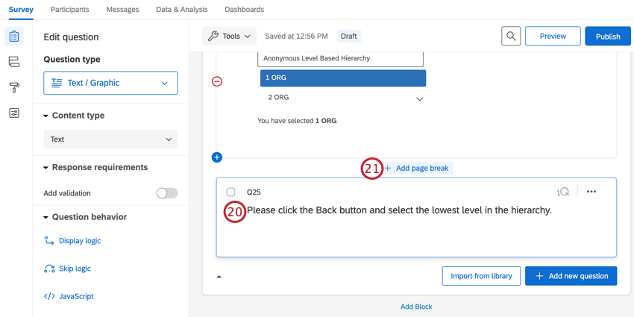Open the Look and Feel paint roller icon
This screenshot has width=634, height=317.
(x=14, y=87)
